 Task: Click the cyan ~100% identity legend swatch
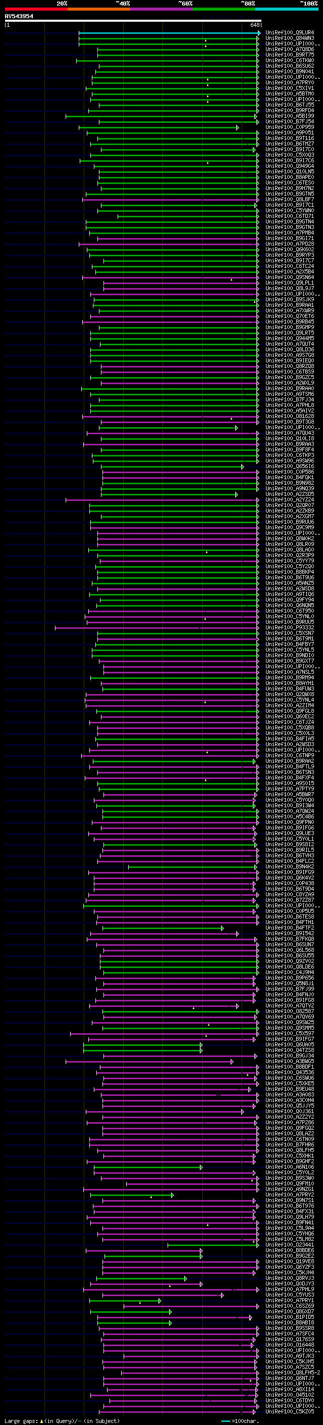coord(287,9)
